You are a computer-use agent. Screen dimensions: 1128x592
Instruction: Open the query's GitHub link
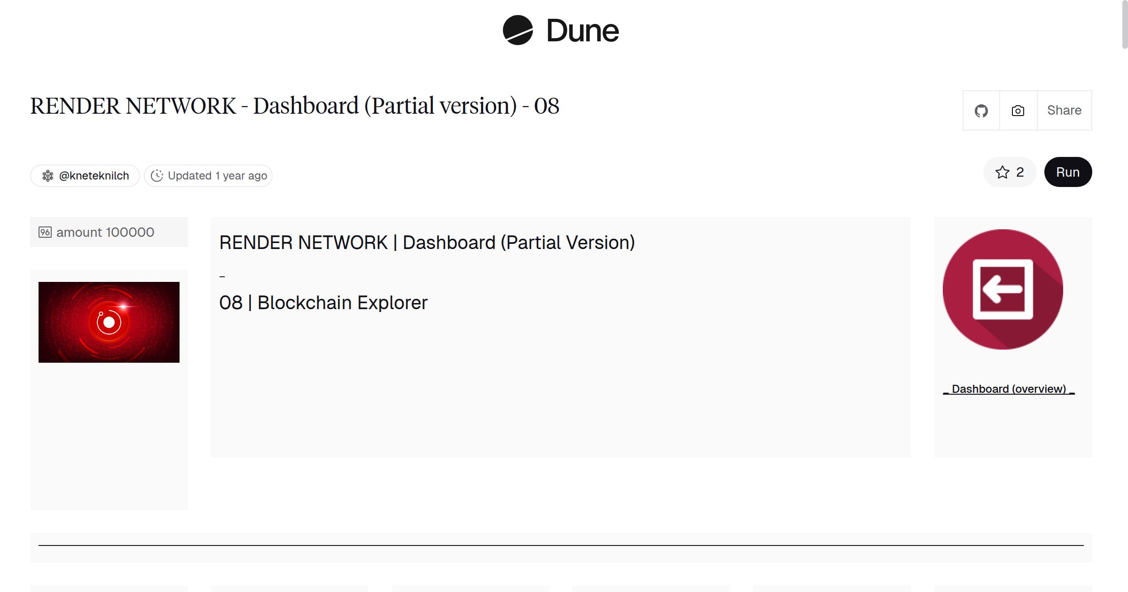(x=981, y=110)
